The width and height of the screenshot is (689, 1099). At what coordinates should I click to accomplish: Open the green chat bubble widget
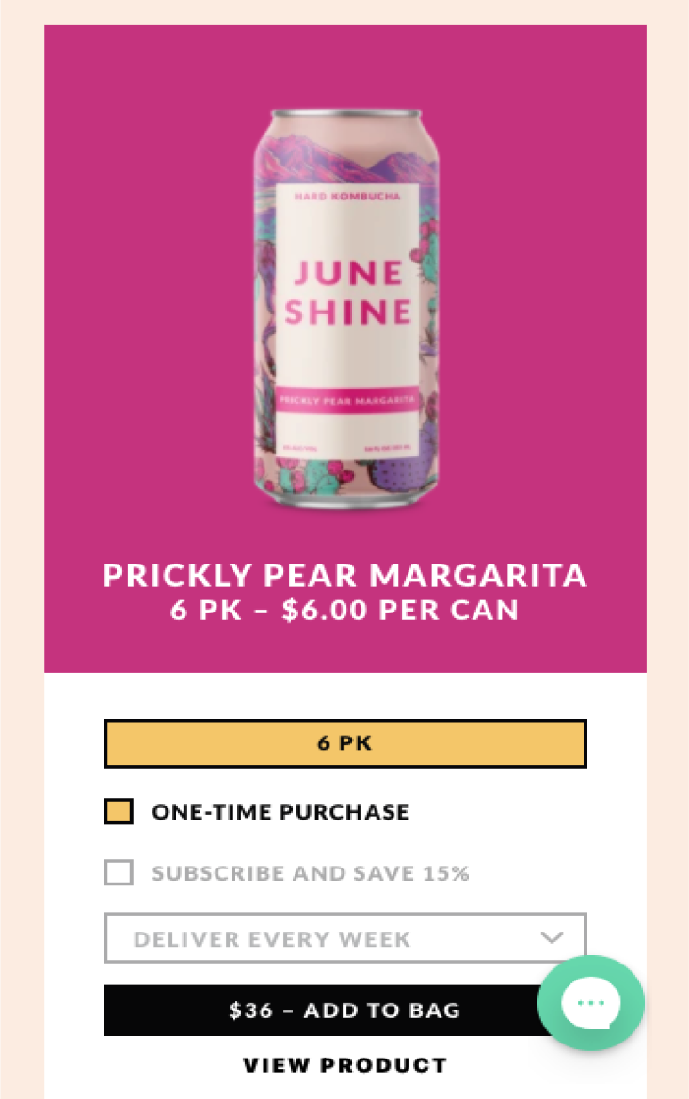tap(590, 1003)
